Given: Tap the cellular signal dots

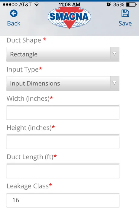Looking at the screenshot, I should (10, 5).
